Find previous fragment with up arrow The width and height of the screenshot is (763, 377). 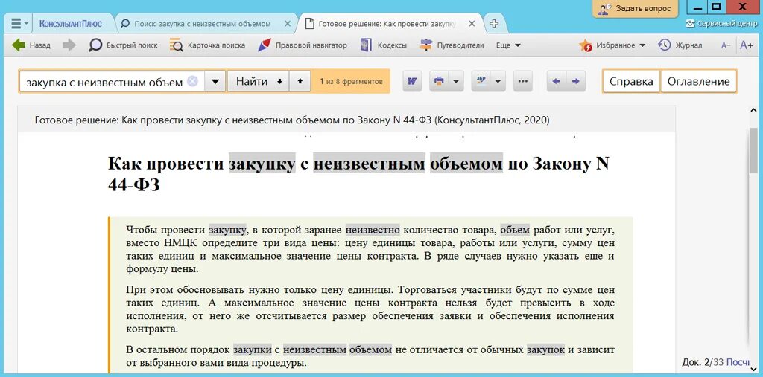click(x=300, y=81)
